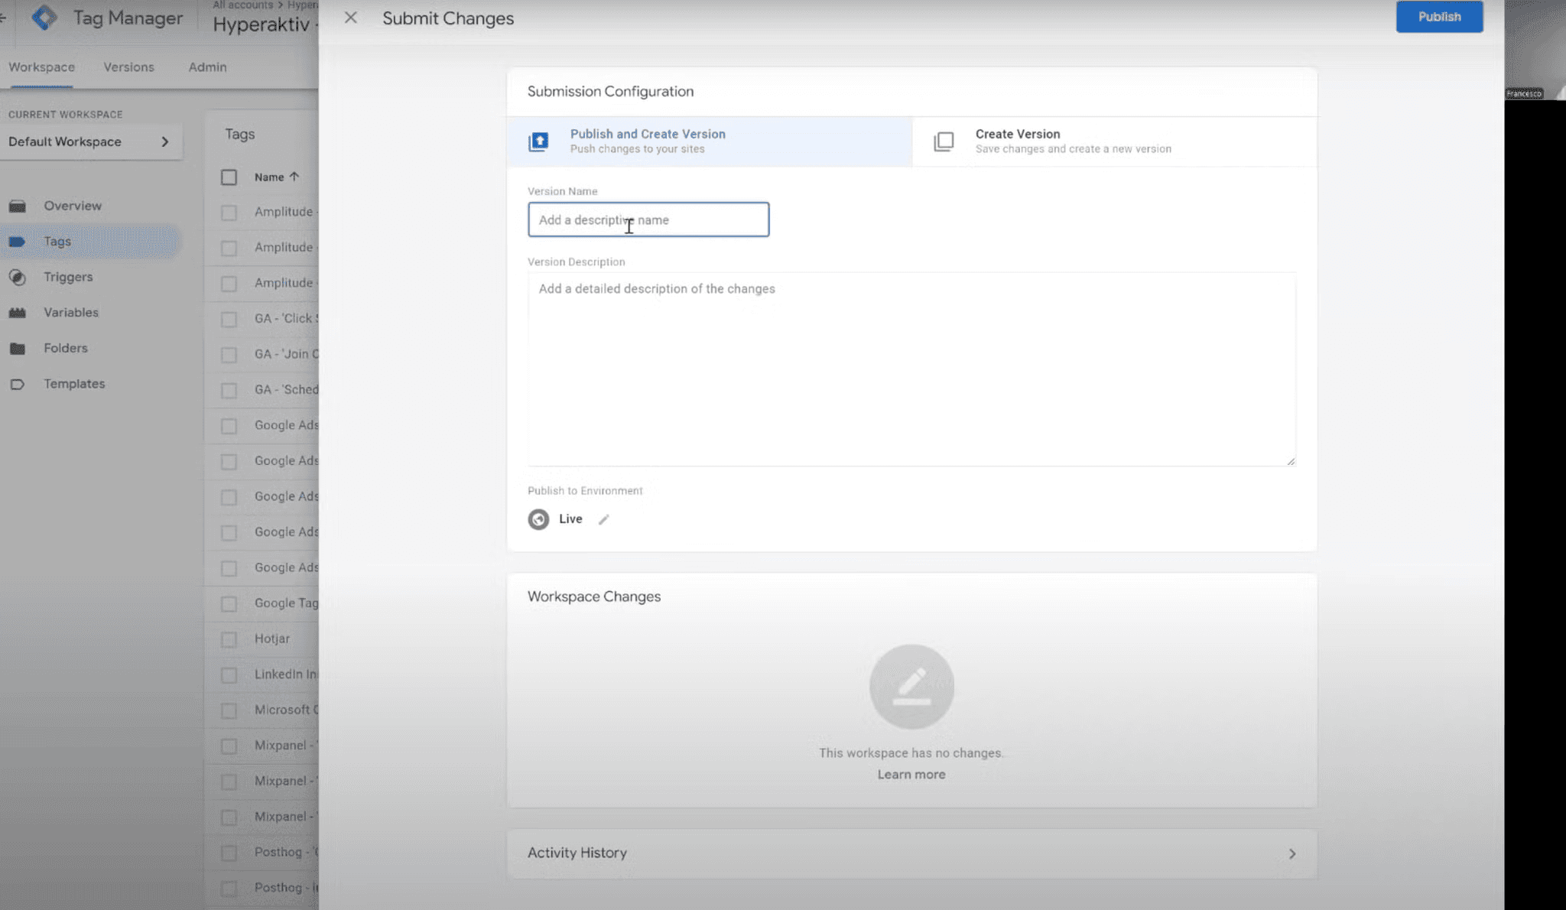Click the Version Name input field
This screenshot has height=910, width=1566.
coord(648,219)
